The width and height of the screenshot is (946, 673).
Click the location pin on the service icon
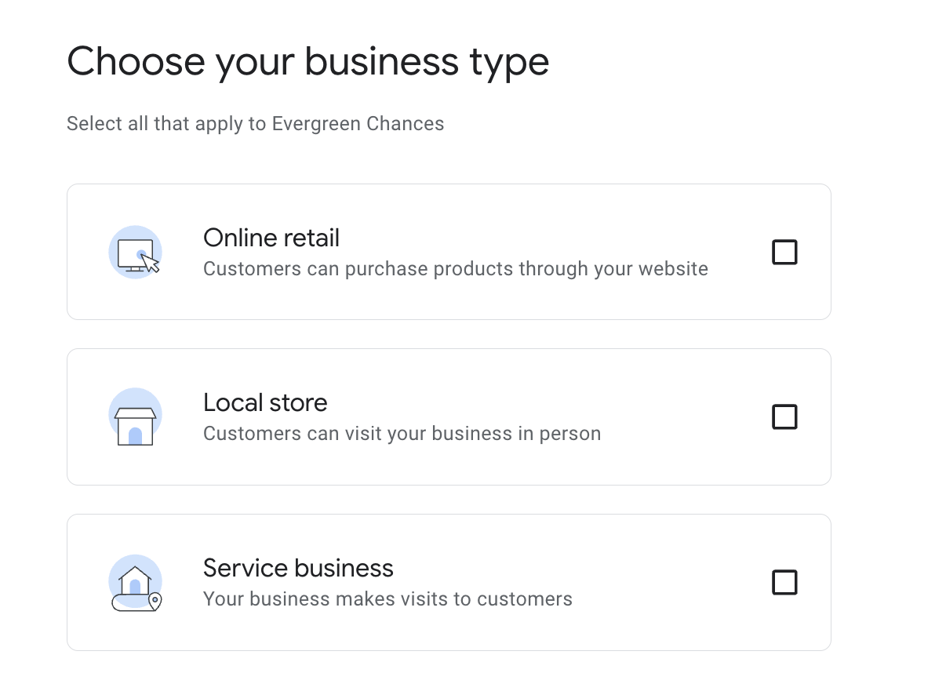154,601
